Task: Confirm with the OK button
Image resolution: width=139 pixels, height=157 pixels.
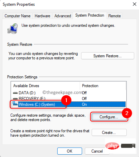Action: [69, 151]
